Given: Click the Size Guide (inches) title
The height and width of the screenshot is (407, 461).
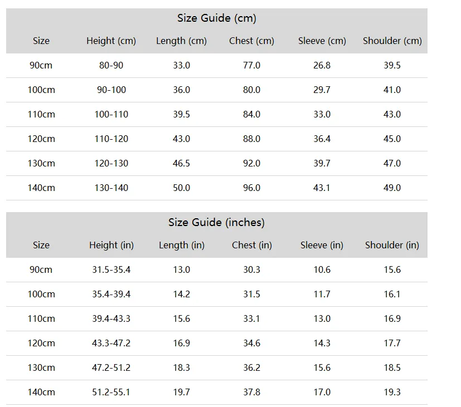Looking at the screenshot, I should point(216,223).
